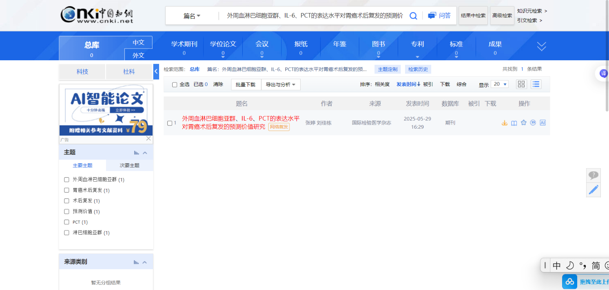The height and width of the screenshot is (290, 609).
Task: Click the magnifier search icon
Action: [413, 16]
